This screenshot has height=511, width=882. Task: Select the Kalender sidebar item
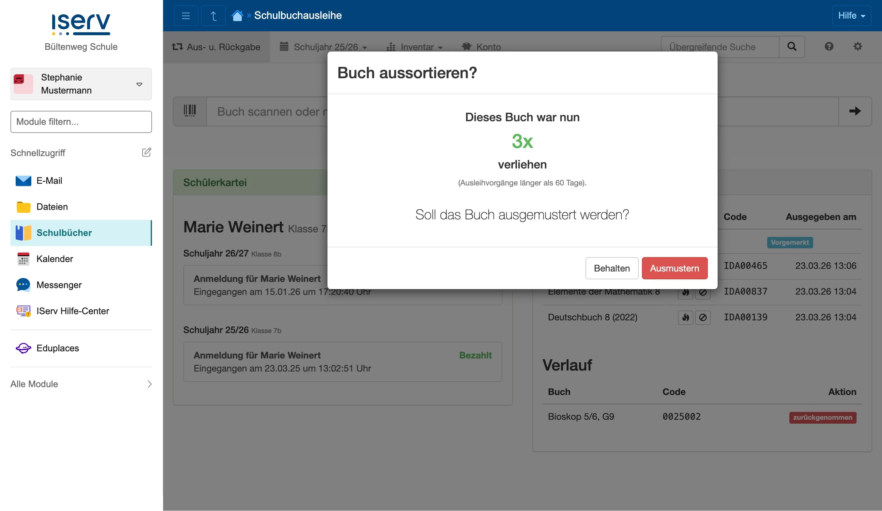[x=54, y=259]
